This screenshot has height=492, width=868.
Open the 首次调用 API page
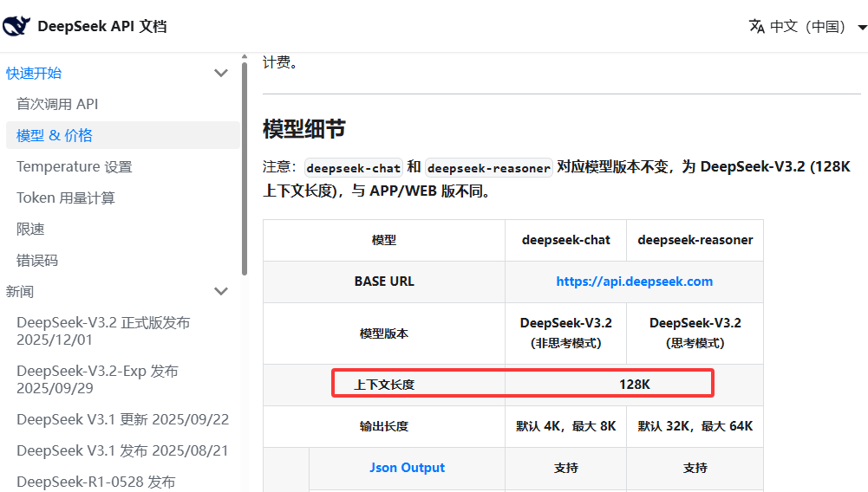click(57, 104)
